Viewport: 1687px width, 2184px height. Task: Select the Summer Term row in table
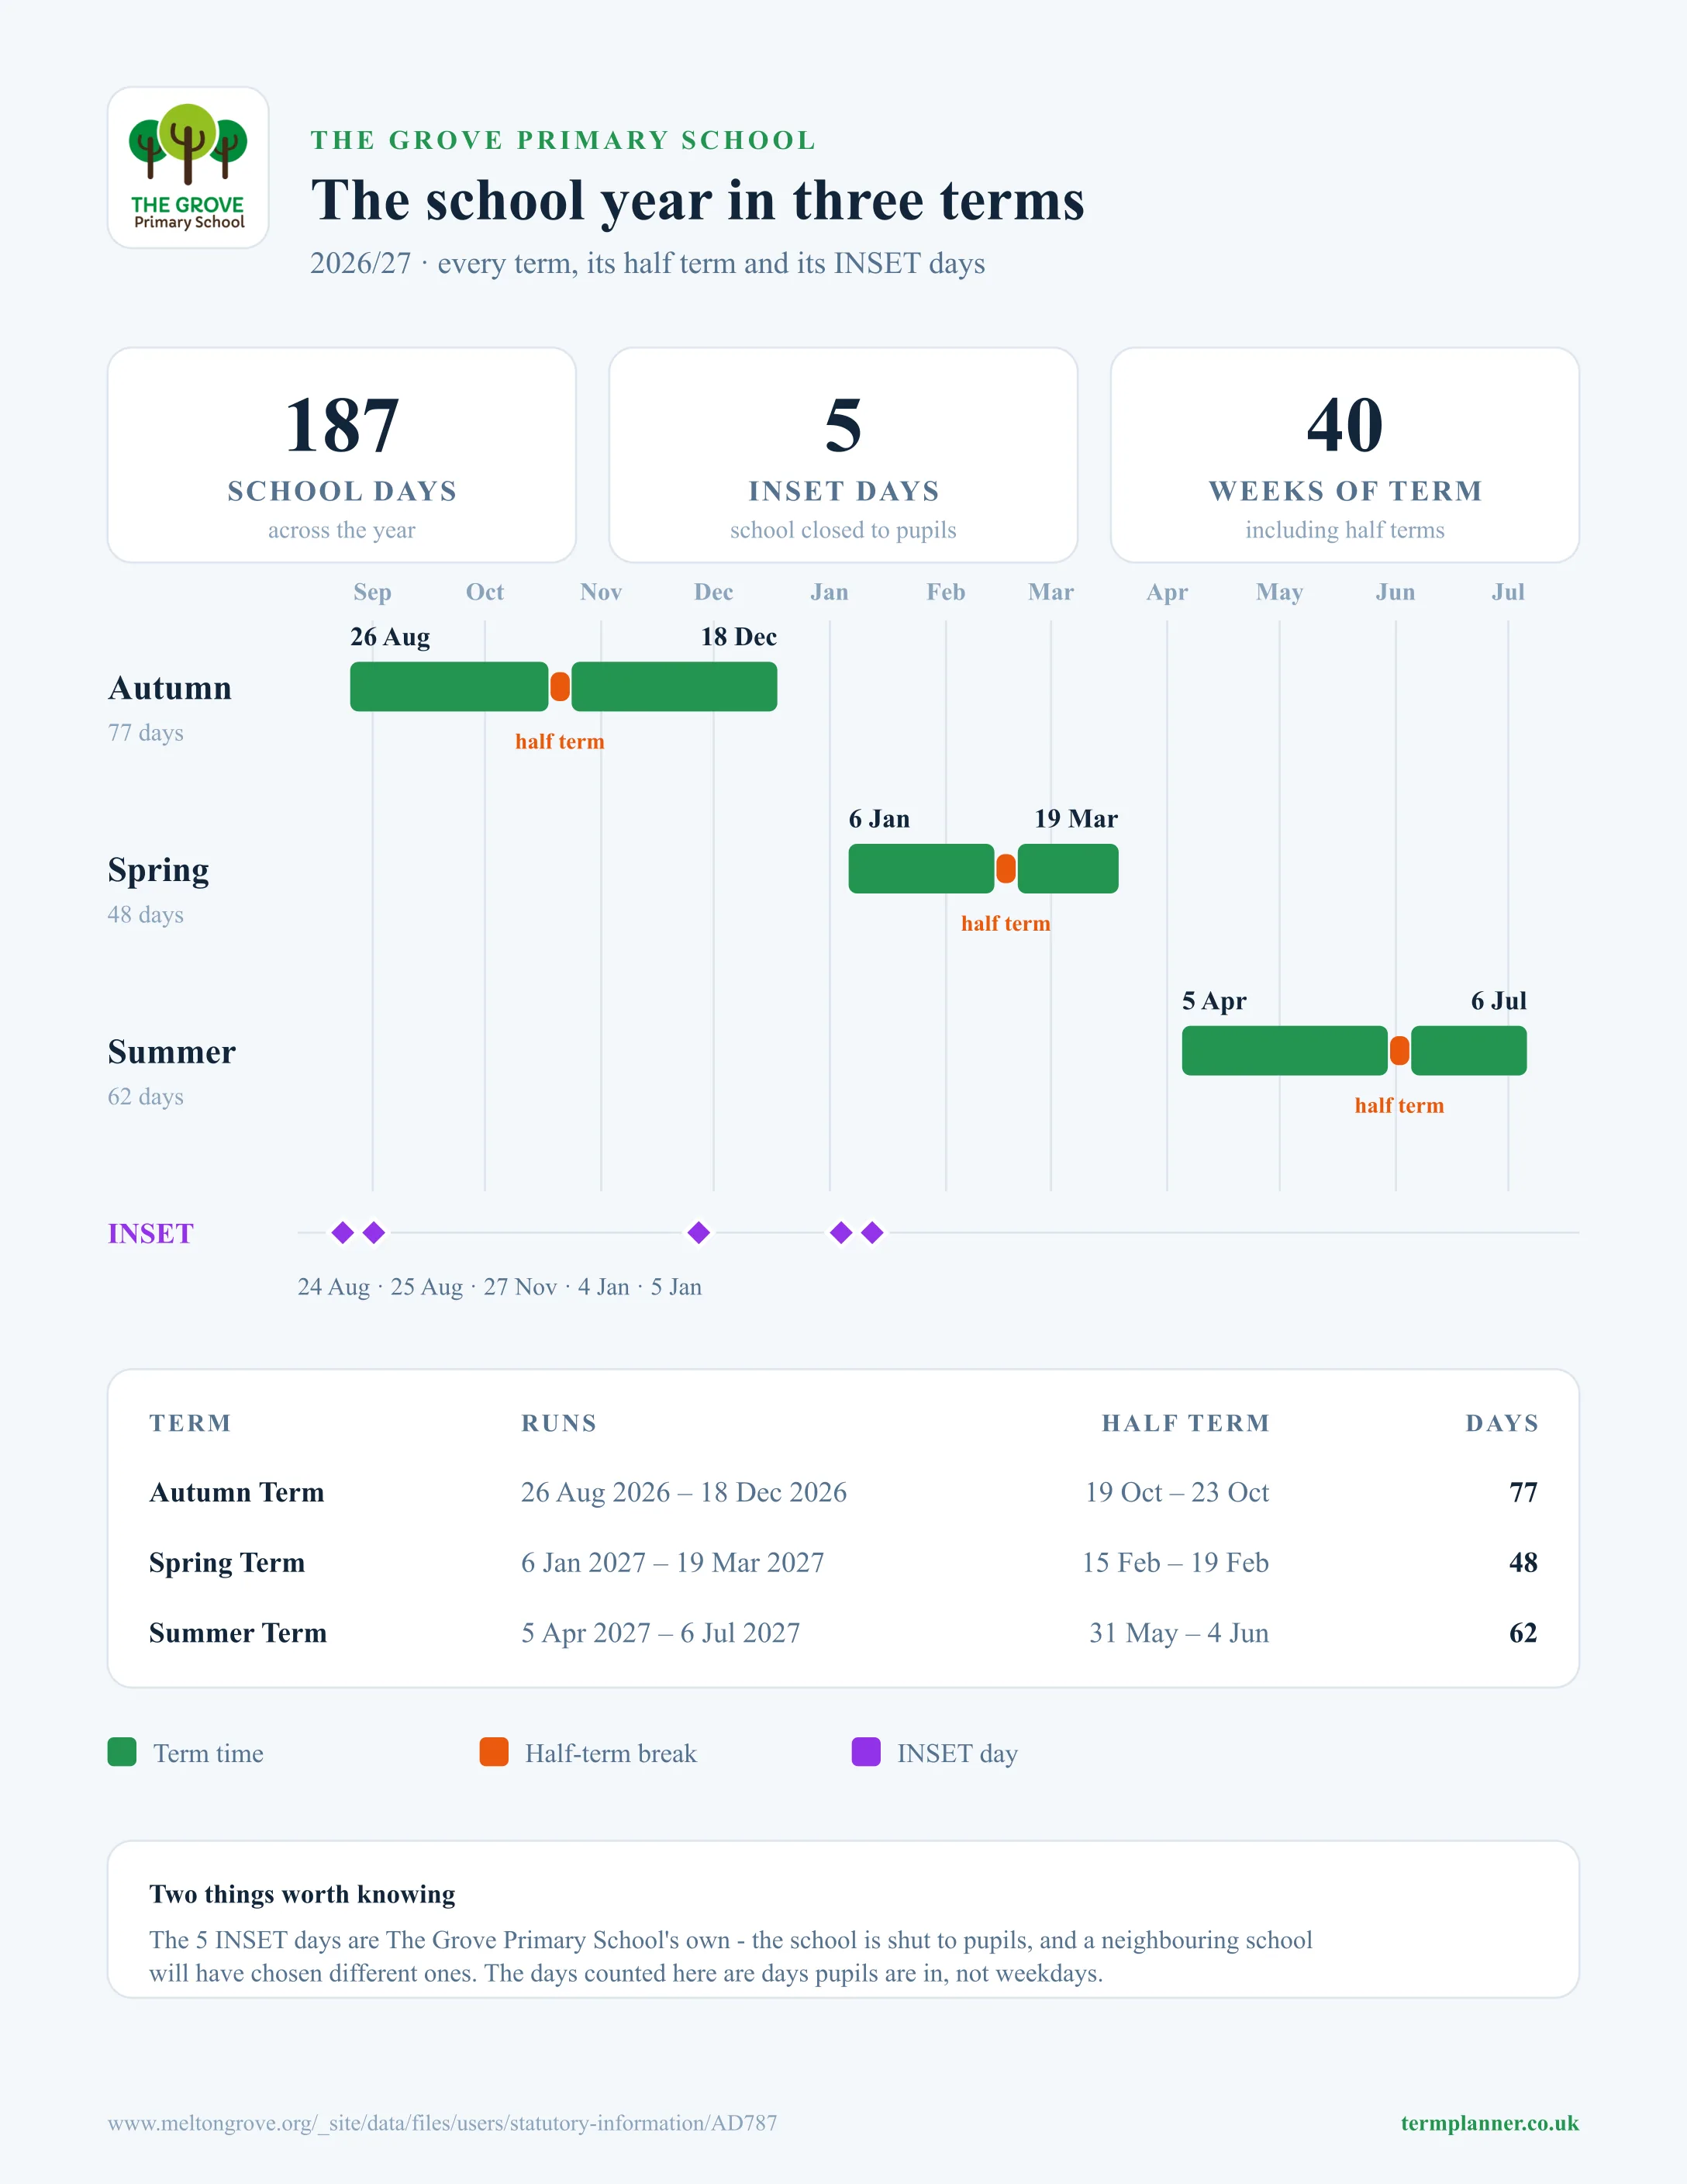point(843,1633)
